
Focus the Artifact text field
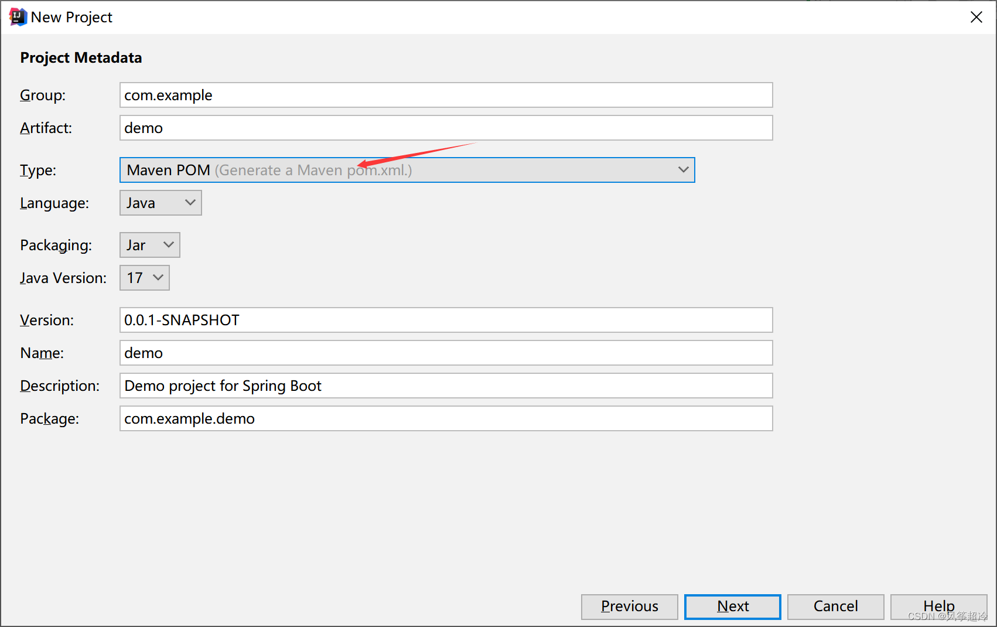(446, 128)
